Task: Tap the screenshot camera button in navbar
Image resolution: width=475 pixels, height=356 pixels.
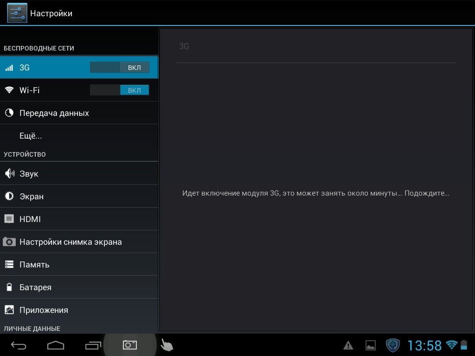Action: click(130, 345)
